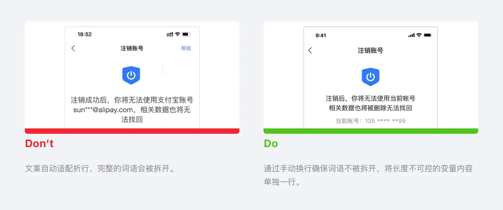Click the 注销账号 title in the Don't example
Screen dimensions: 503x210
pyautogui.click(x=132, y=48)
